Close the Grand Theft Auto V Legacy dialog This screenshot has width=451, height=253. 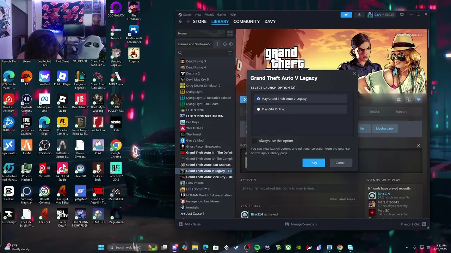pos(354,73)
